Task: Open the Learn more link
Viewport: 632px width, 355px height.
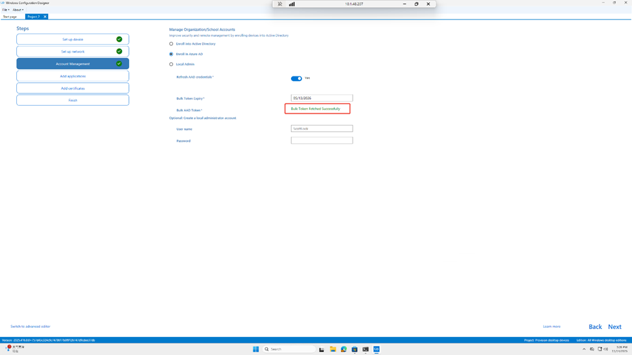Action: click(x=552, y=326)
